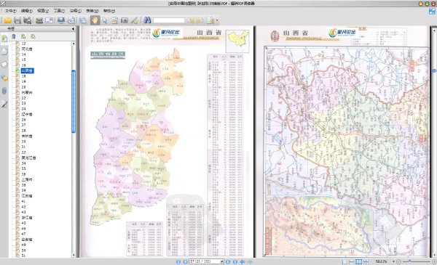Click the save floppy disk icon

tap(17, 20)
